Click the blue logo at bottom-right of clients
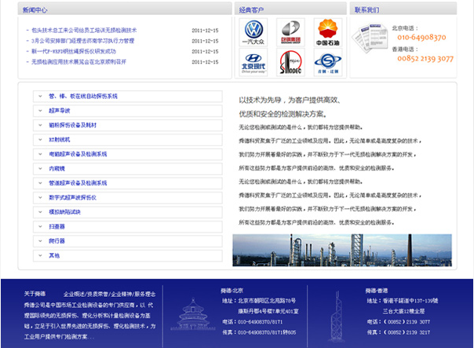The image size is (474, 348). point(328,63)
